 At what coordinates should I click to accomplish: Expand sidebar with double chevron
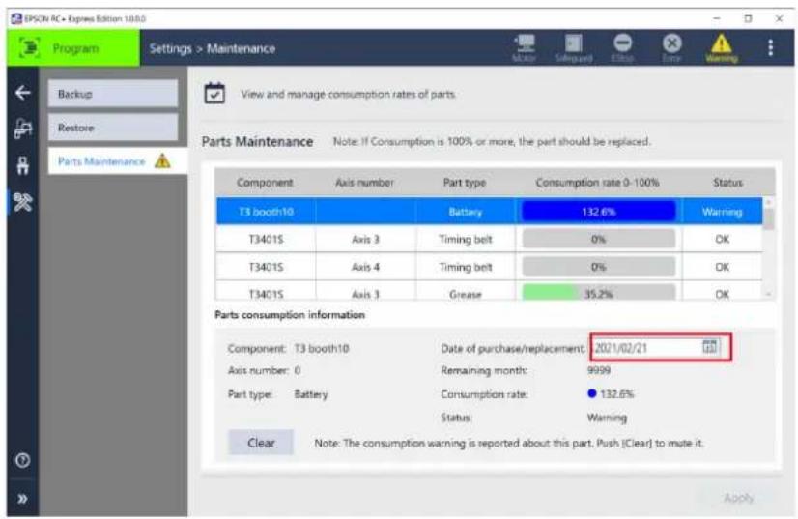tap(22, 499)
